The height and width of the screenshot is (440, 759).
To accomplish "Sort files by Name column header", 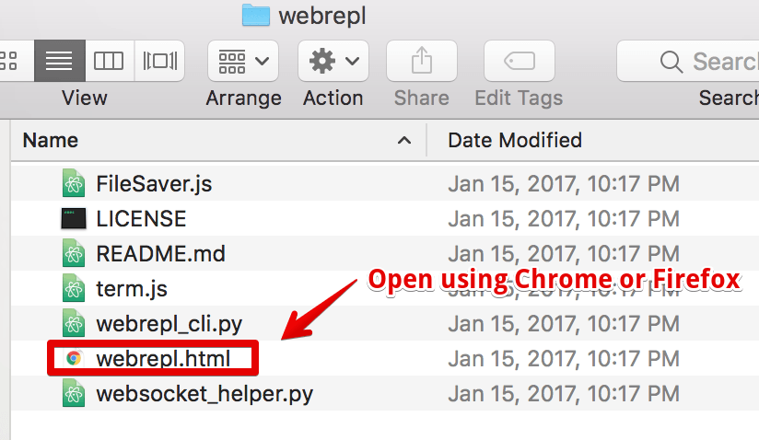I will point(51,141).
